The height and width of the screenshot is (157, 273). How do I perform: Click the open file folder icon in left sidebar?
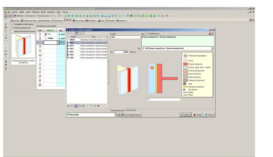point(6,24)
